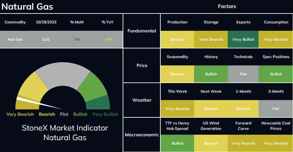The height and width of the screenshot is (152, 293).
Task: Click the Very Bullish Exports cell
Action: (x=243, y=39)
